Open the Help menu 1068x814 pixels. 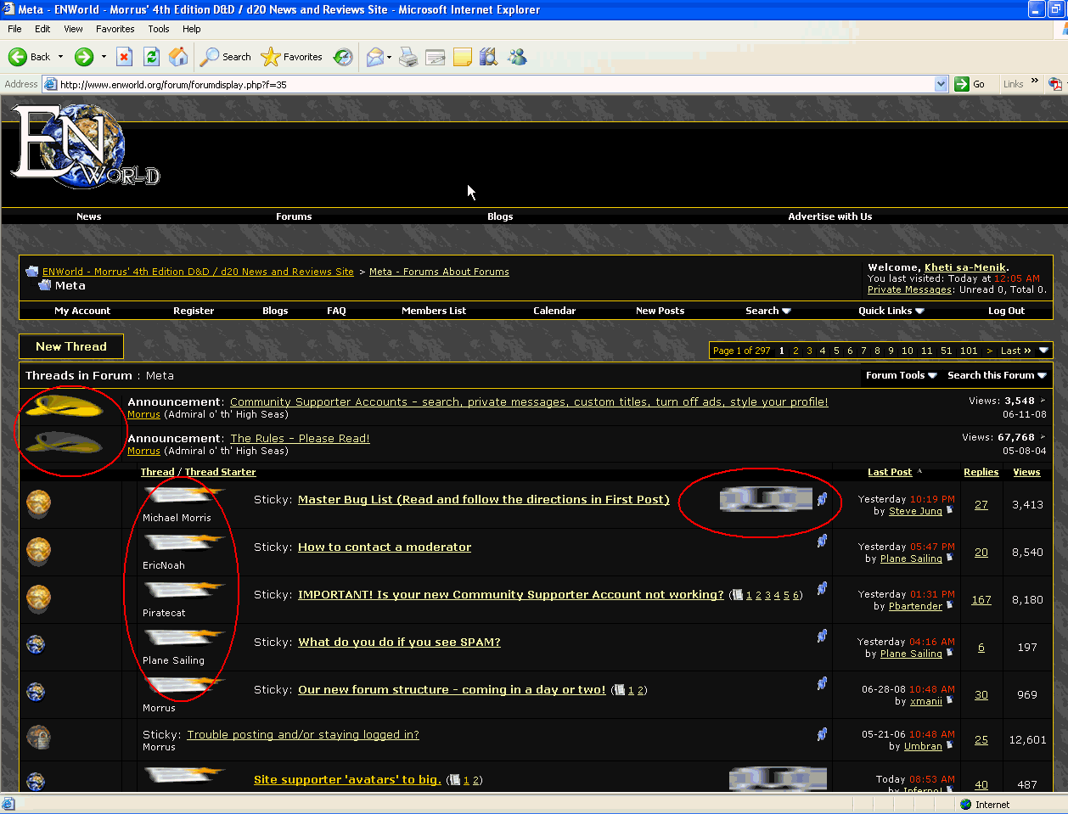(192, 29)
